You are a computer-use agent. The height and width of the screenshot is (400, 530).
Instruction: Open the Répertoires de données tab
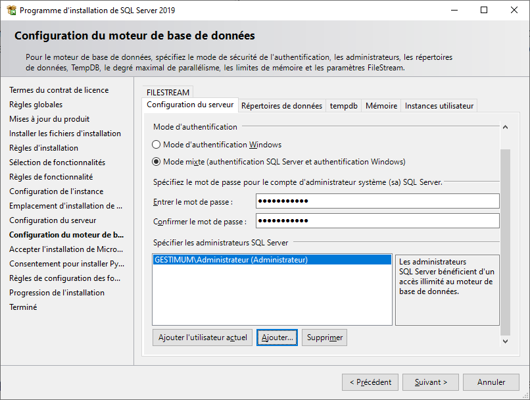(281, 106)
